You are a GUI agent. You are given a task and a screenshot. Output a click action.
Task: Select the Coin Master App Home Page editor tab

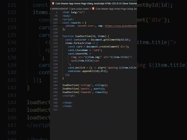click(95, 3)
